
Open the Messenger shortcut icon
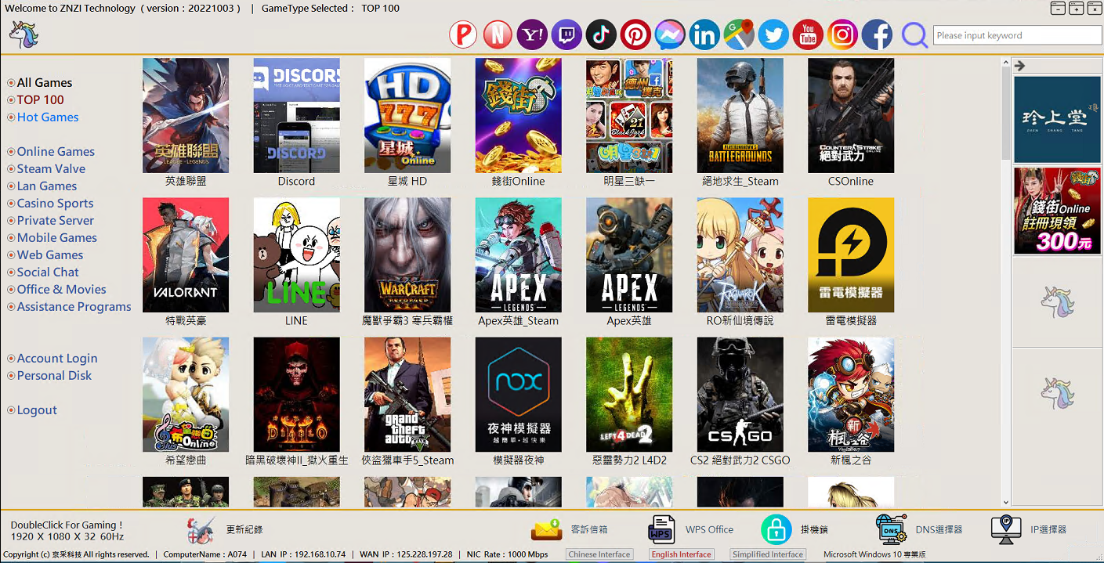click(x=670, y=35)
